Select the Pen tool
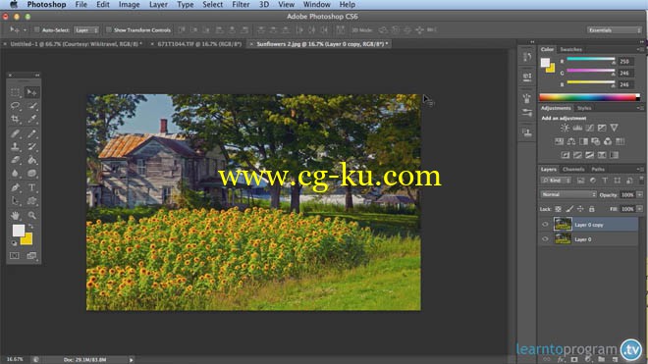Viewport: 648px width, 364px height. 16,187
